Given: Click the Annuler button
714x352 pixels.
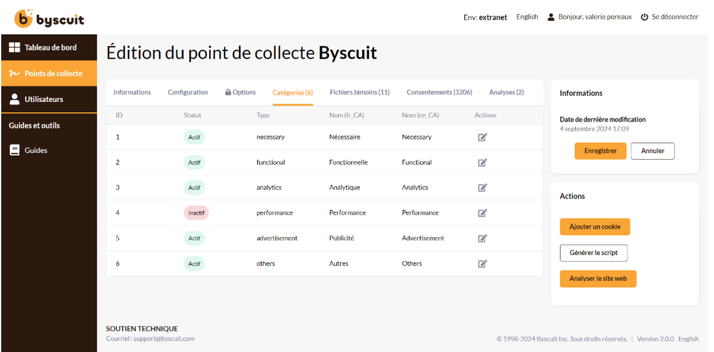Looking at the screenshot, I should 652,151.
